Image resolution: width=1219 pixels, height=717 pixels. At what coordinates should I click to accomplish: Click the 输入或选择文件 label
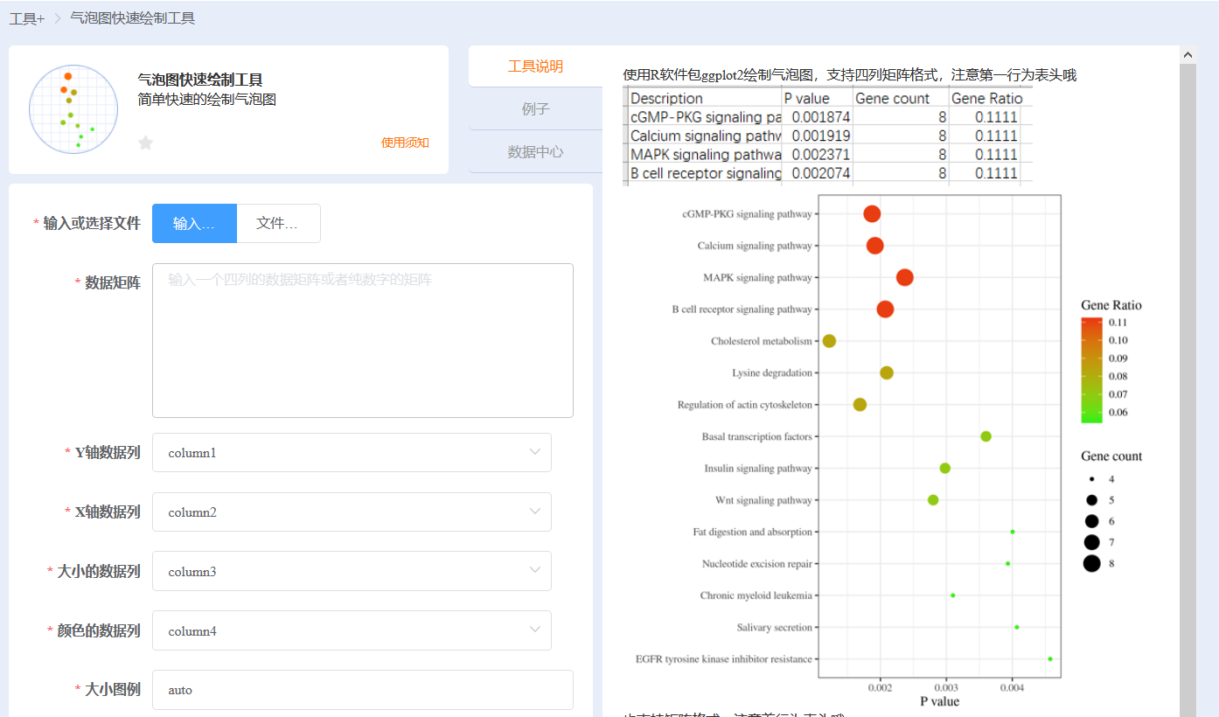[x=92, y=224]
